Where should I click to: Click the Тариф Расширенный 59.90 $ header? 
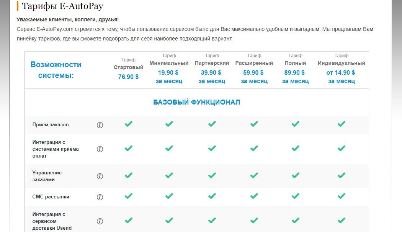point(254,69)
